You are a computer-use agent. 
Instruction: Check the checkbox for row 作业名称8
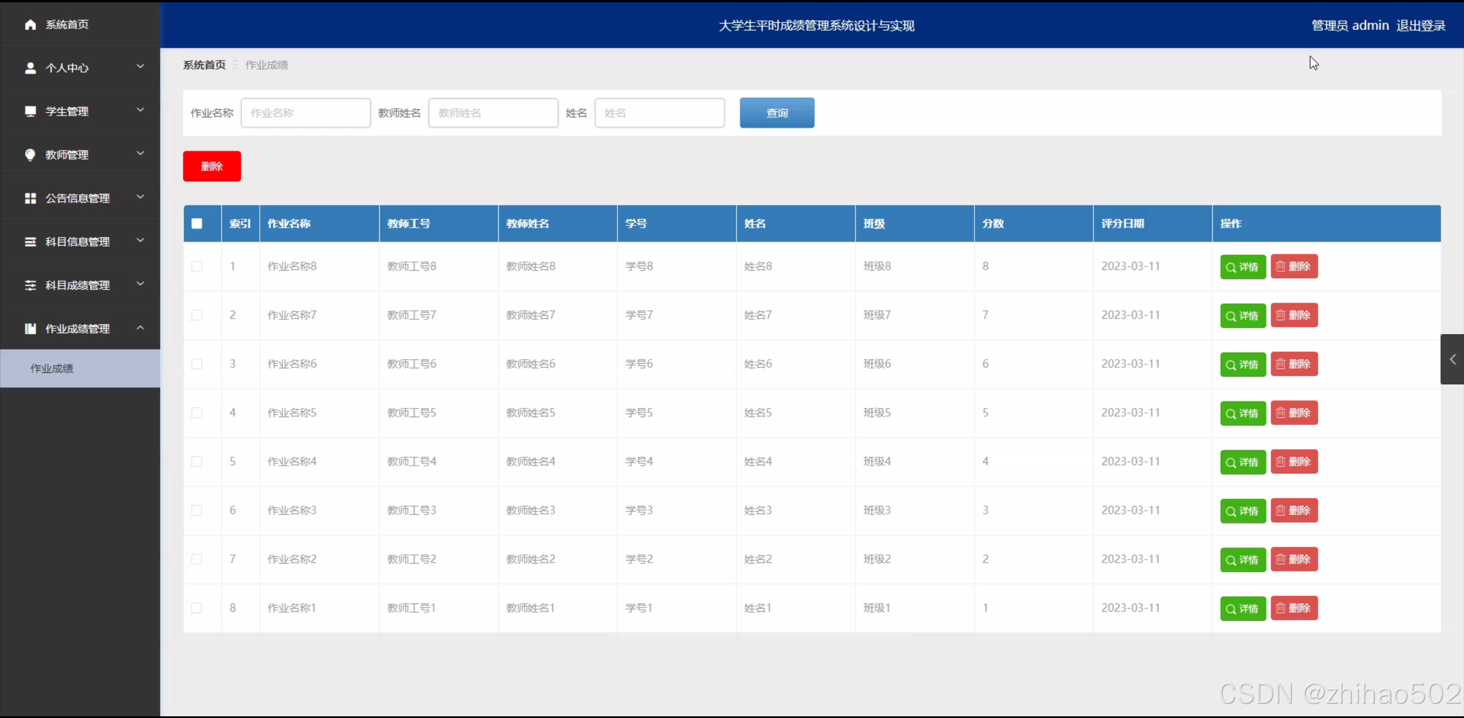(197, 266)
